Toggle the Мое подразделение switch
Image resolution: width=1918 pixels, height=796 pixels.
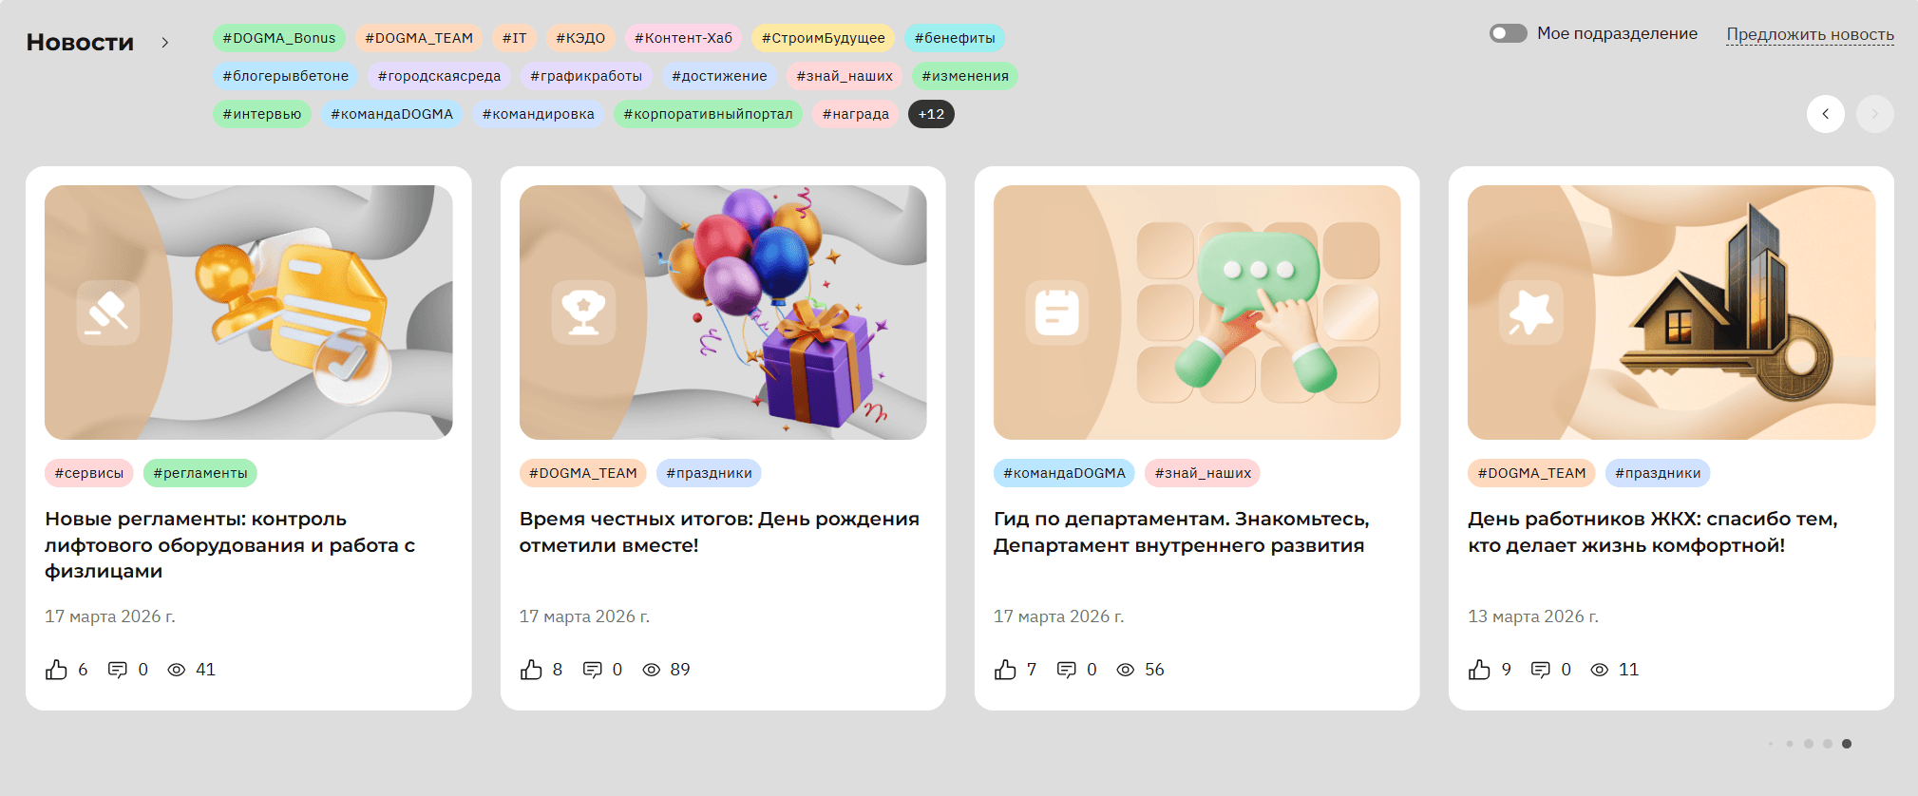pyautogui.click(x=1508, y=33)
